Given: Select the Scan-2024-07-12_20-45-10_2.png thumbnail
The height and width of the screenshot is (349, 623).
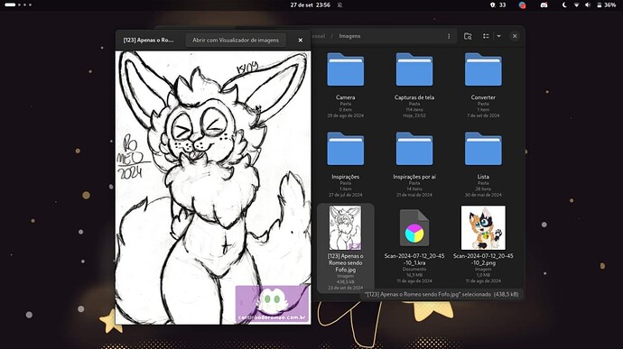Looking at the screenshot, I should coord(483,227).
